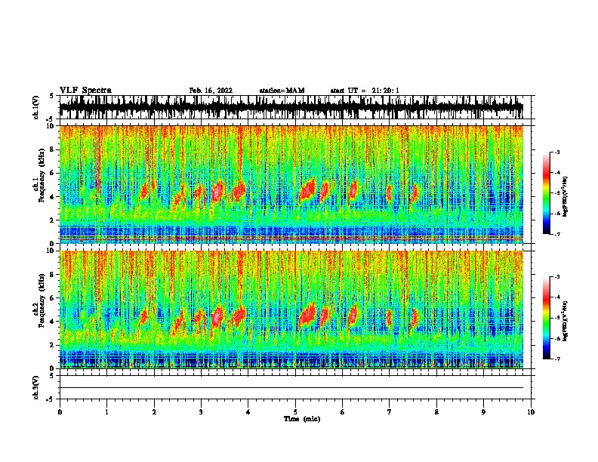Click time axis tick label "3"
The width and height of the screenshot is (598, 462).
click(x=201, y=412)
